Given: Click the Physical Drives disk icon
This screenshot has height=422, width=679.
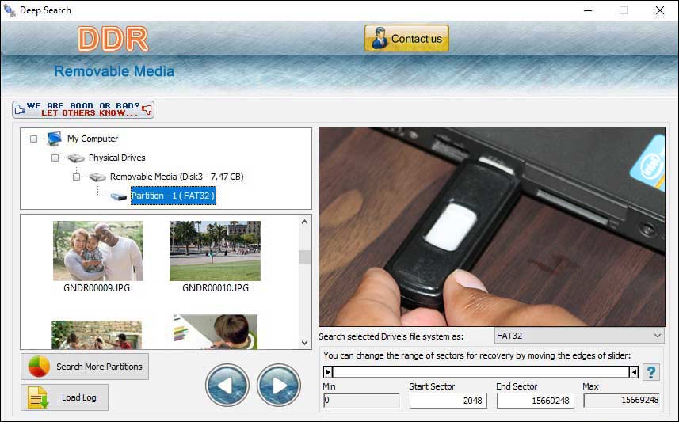Looking at the screenshot, I should (76, 158).
